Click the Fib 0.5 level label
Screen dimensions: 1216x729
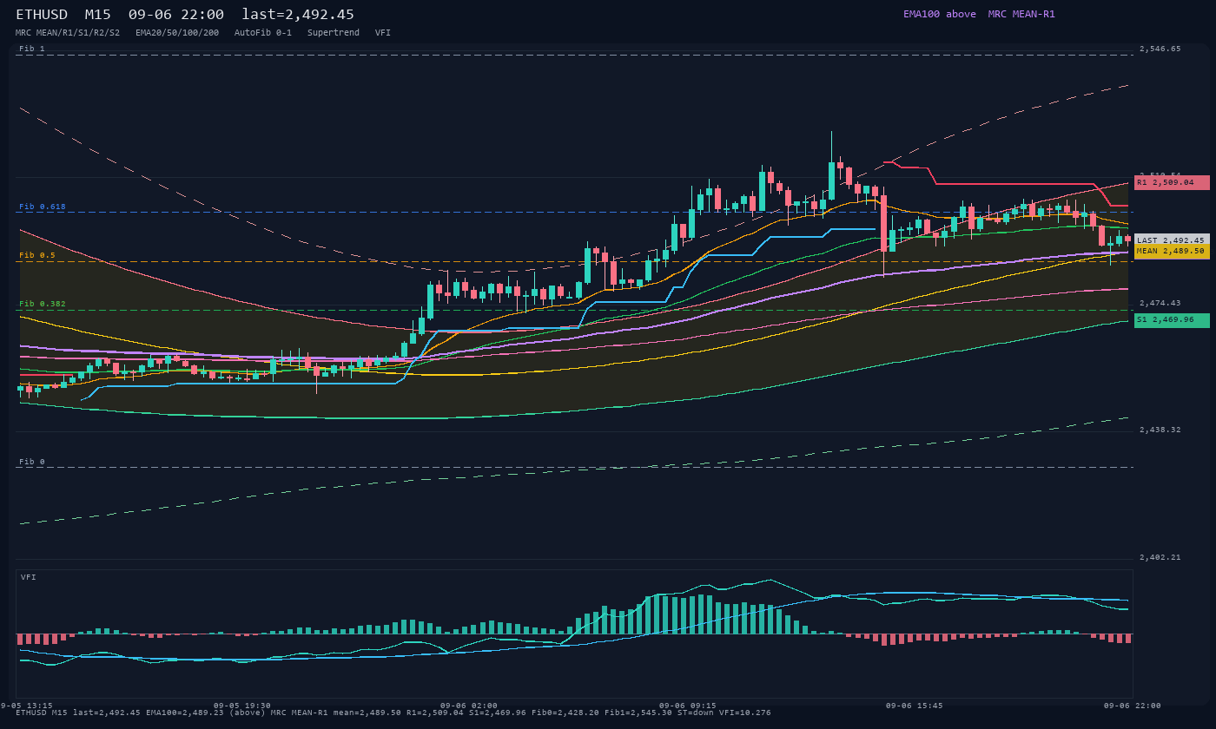[x=37, y=255]
